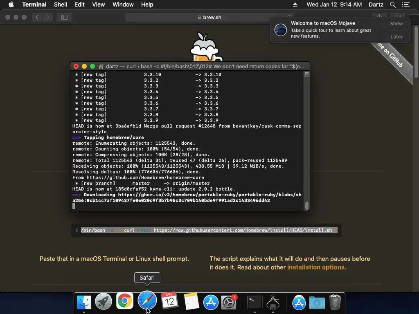Click the Terminal icon in dock

(255, 303)
